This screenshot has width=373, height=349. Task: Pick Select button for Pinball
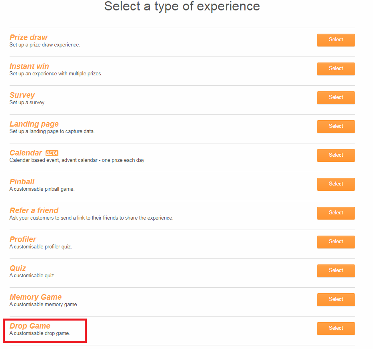coord(336,184)
